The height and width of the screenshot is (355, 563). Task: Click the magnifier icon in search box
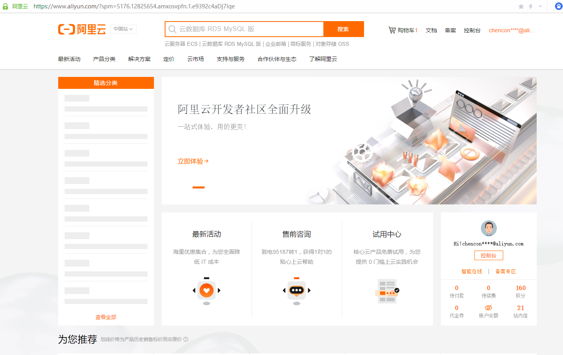[172, 29]
